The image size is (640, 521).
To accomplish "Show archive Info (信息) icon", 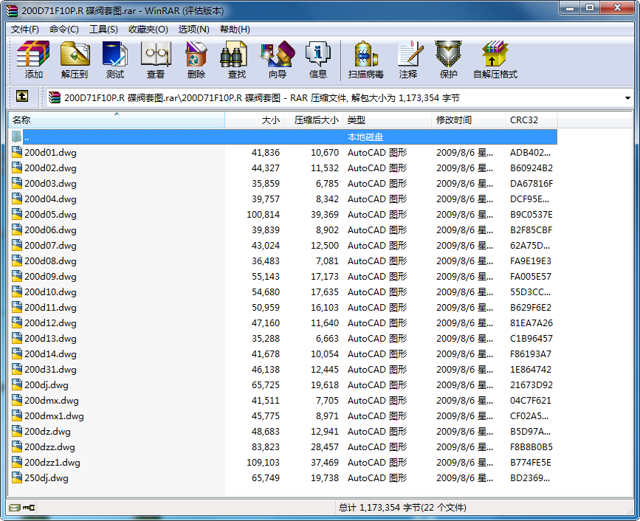I will point(318,60).
